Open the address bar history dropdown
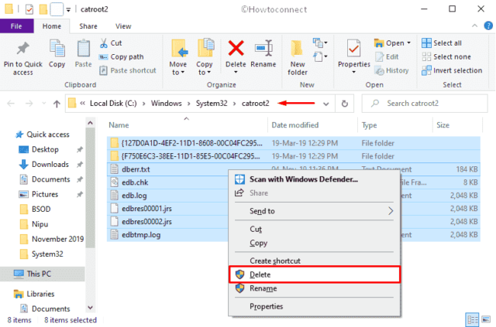The height and width of the screenshot is (327, 496). click(x=325, y=104)
